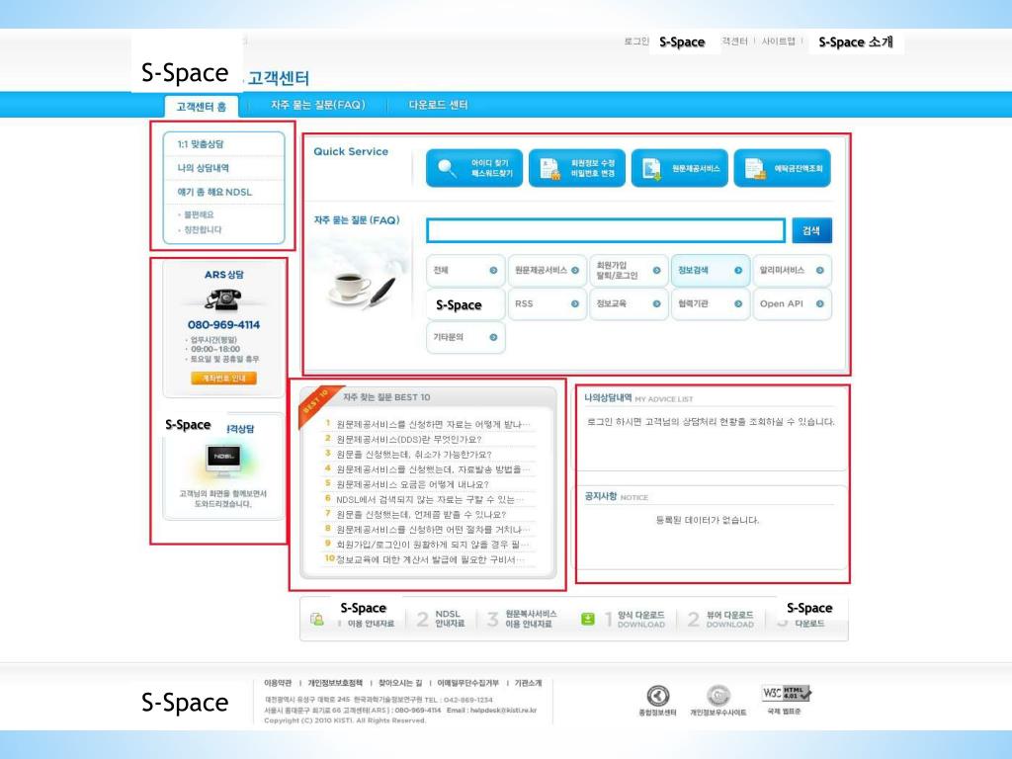The width and height of the screenshot is (1012, 759).
Task: Click the arrow on the RSS category
Action: [574, 304]
